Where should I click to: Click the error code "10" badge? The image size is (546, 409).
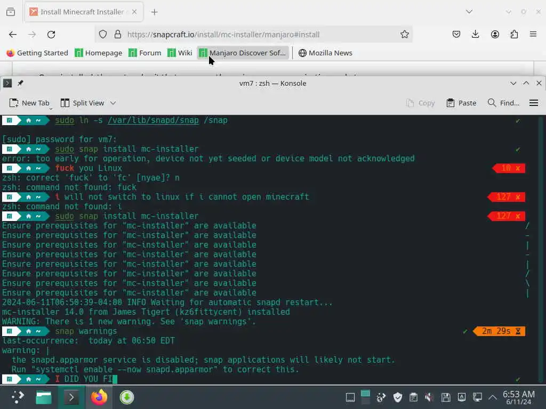pos(509,168)
